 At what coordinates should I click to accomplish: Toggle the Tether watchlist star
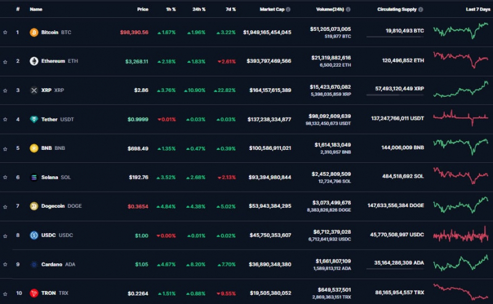point(6,120)
